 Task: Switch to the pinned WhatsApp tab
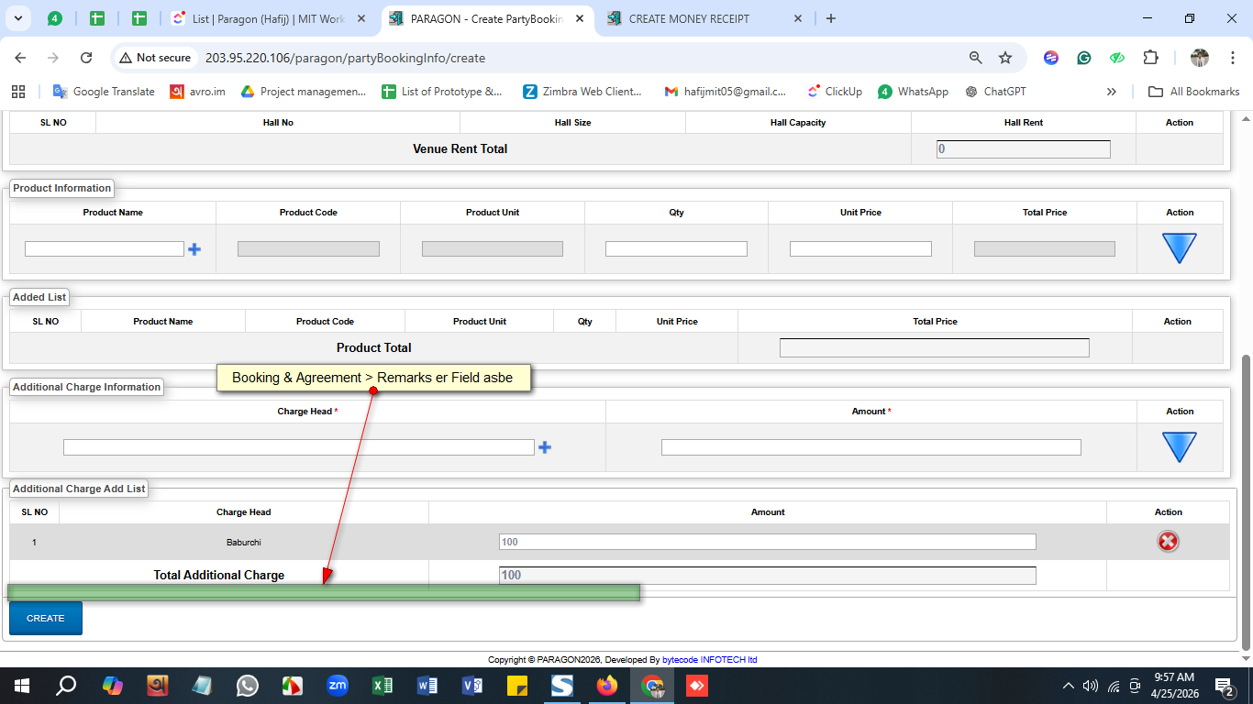[x=55, y=18]
